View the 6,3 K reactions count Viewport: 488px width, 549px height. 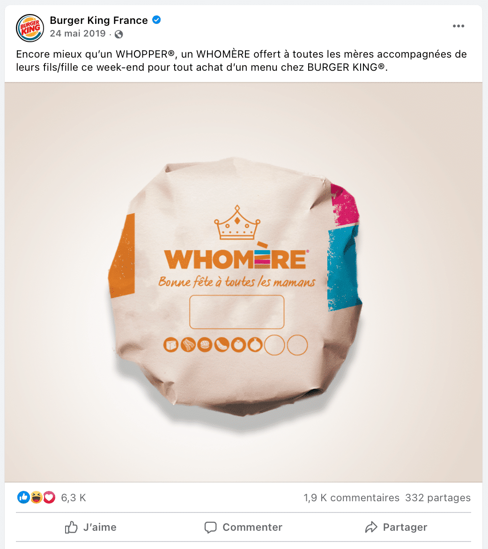tap(73, 497)
